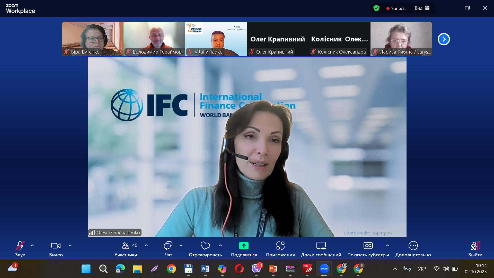This screenshot has height=278, width=494.
Task: Show next participants with the blue arrow
Action: 444,39
